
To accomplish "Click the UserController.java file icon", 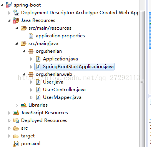I will 38,90.
